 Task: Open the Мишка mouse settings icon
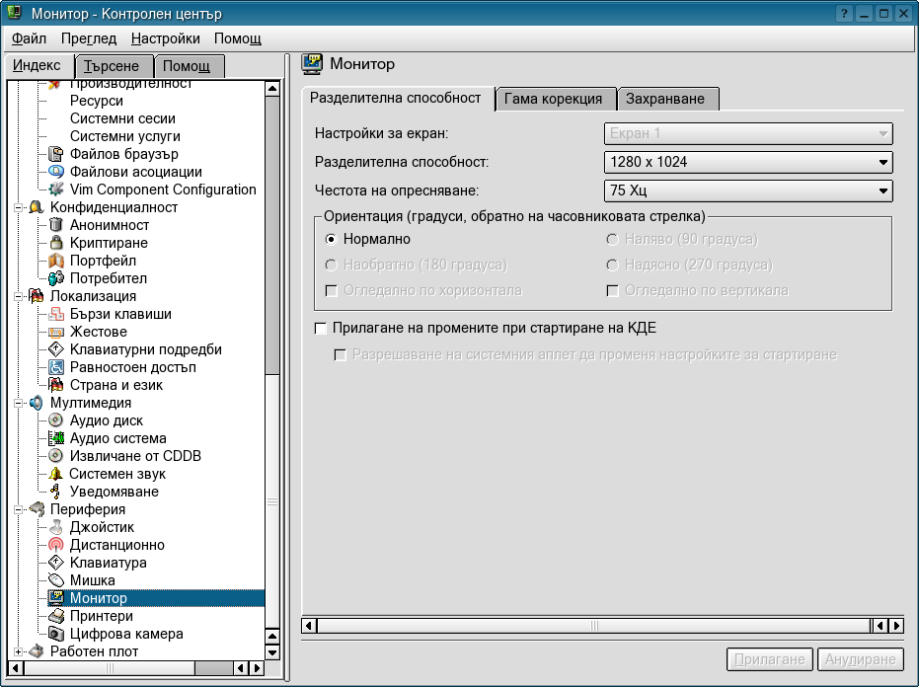click(x=56, y=580)
